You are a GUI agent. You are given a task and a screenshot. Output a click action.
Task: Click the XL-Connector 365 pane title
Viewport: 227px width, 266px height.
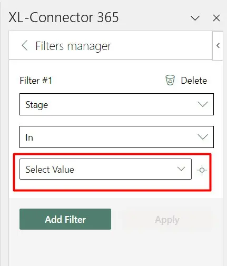(x=64, y=17)
